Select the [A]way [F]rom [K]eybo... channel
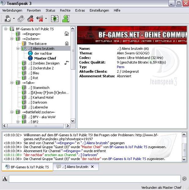The height and width of the screenshot is (190, 189). [49, 93]
